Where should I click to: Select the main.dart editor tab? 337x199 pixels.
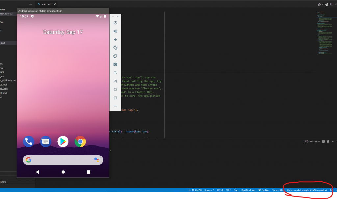click(x=46, y=4)
